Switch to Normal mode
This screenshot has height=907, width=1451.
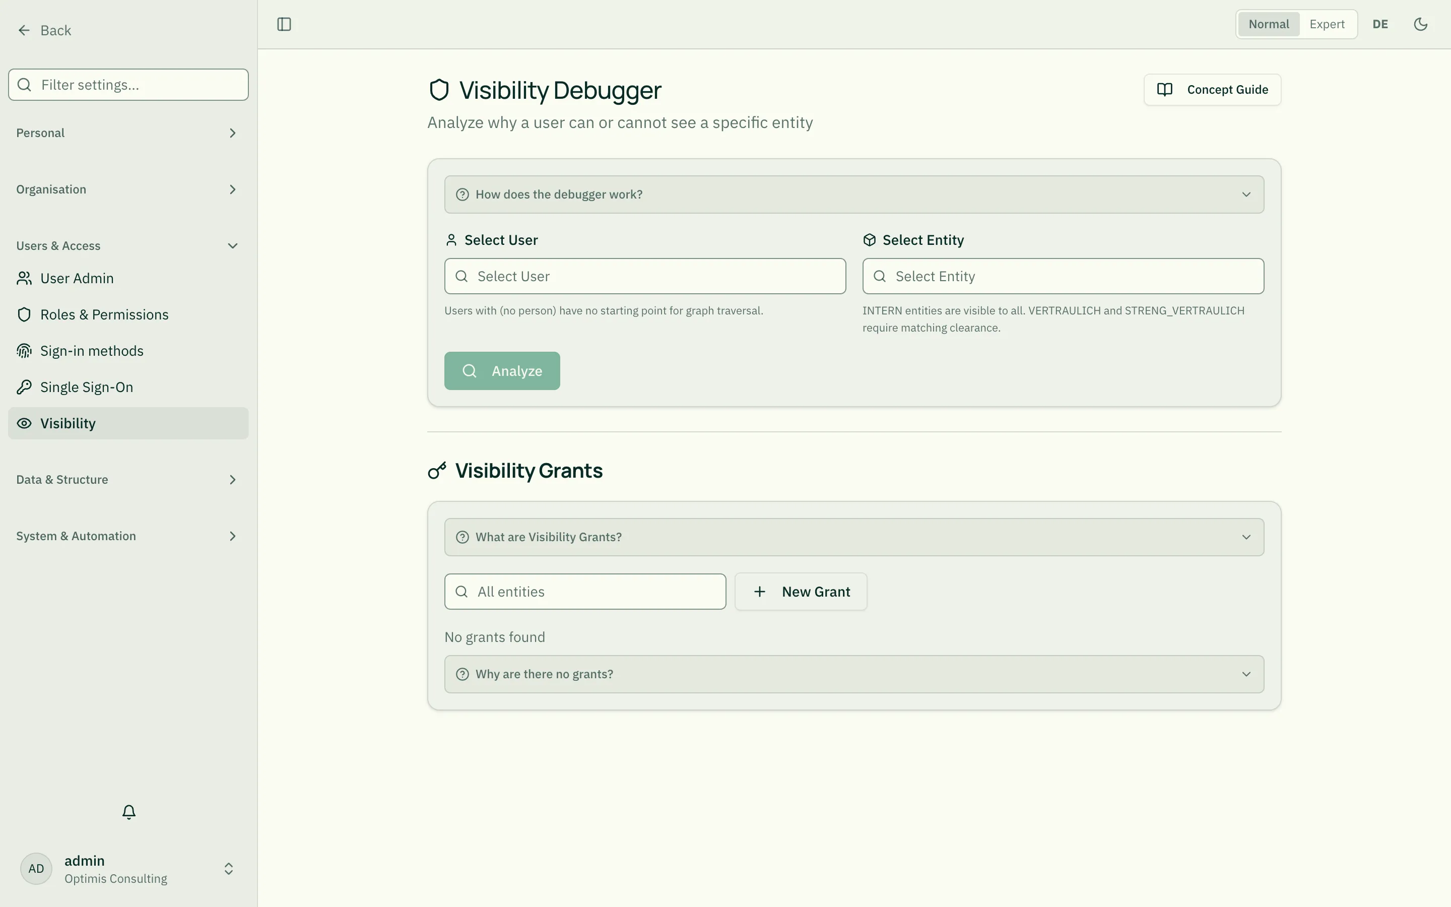click(x=1269, y=24)
